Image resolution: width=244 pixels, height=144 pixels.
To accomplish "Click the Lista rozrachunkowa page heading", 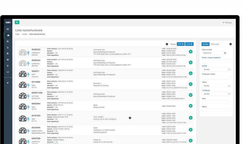I will coord(29,30).
